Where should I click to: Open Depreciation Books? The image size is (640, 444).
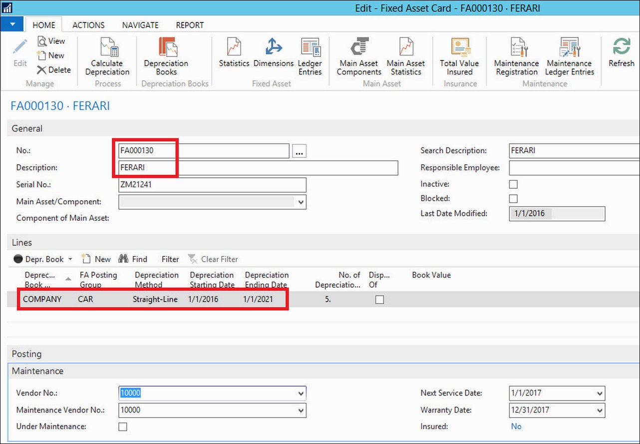[166, 56]
